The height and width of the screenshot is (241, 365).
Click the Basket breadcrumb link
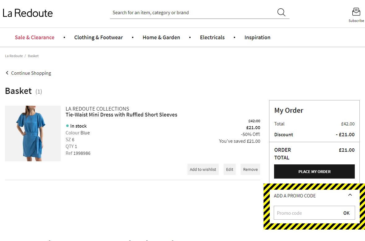coord(33,56)
